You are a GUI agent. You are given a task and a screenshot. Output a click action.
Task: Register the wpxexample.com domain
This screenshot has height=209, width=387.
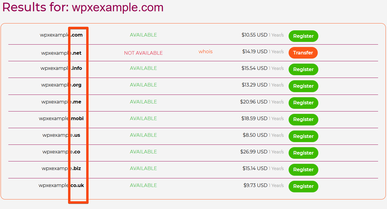pos(303,36)
